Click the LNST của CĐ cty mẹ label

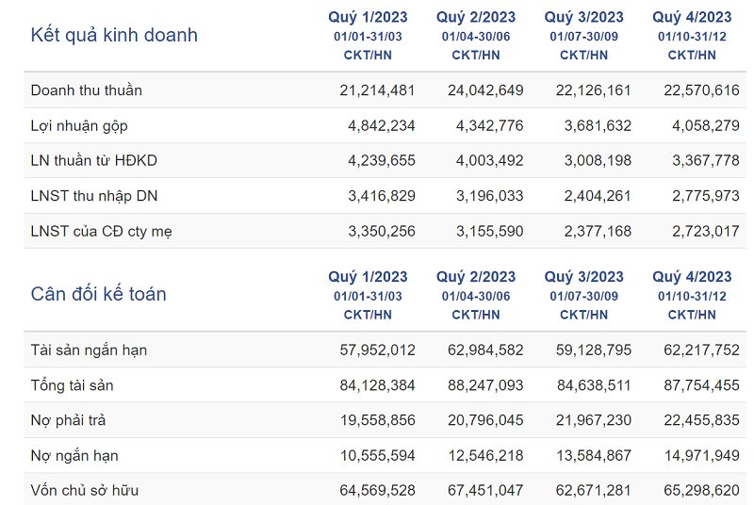pyautogui.click(x=102, y=231)
